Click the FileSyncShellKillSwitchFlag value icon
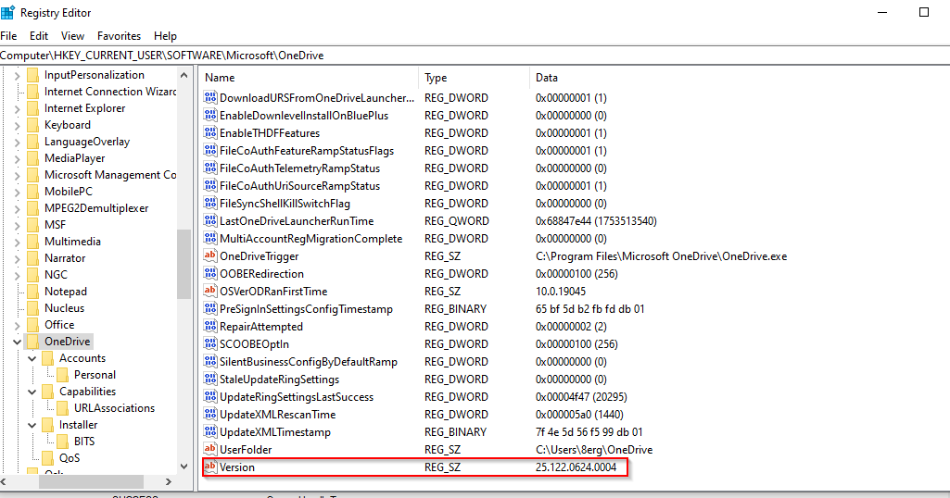 pos(210,203)
